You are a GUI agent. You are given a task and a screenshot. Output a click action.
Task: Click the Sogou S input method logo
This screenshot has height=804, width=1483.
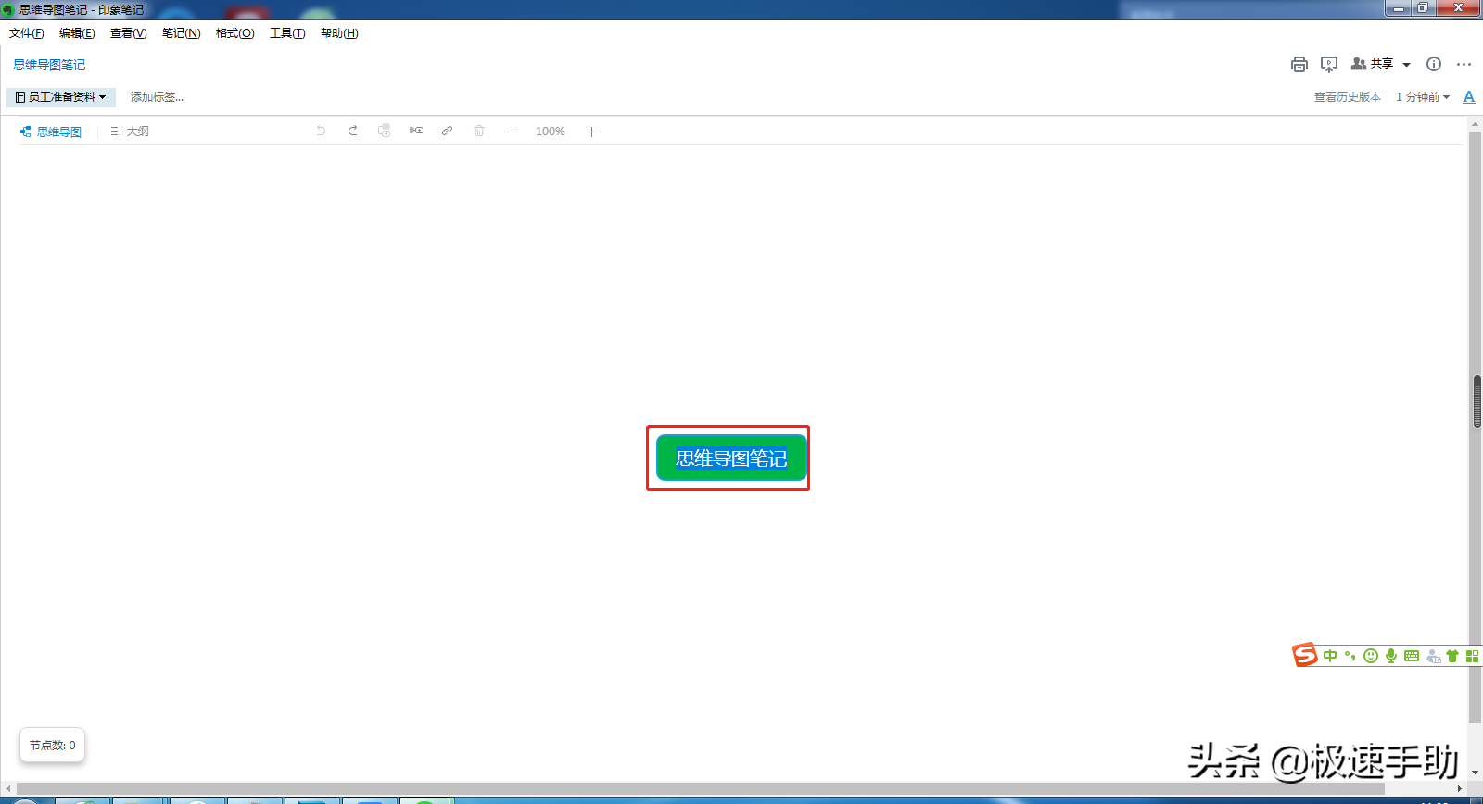[1305, 655]
